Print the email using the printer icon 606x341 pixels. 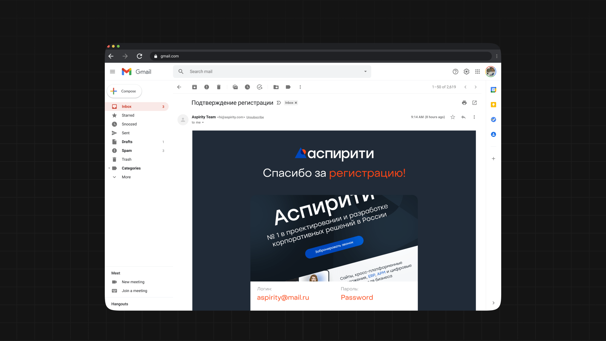click(464, 103)
